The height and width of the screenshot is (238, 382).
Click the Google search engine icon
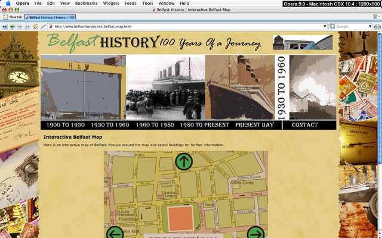point(332,26)
